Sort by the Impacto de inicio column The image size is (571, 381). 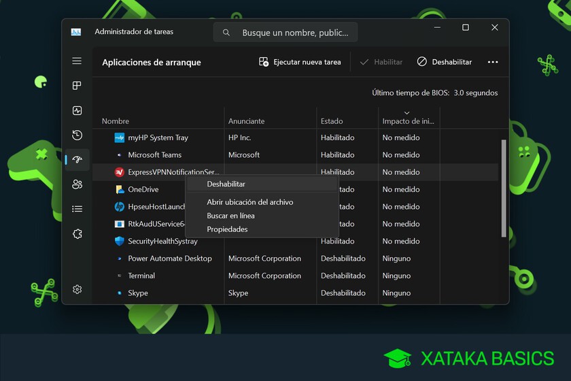pos(408,121)
